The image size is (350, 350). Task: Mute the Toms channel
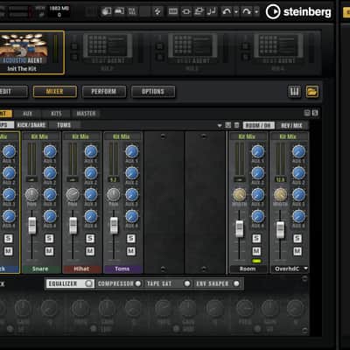click(x=130, y=251)
